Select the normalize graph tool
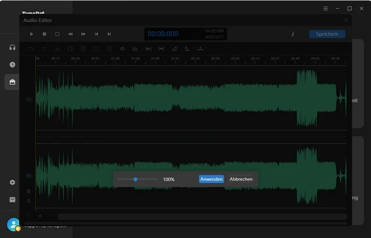Screen dimensions: 371x238 [135, 49]
